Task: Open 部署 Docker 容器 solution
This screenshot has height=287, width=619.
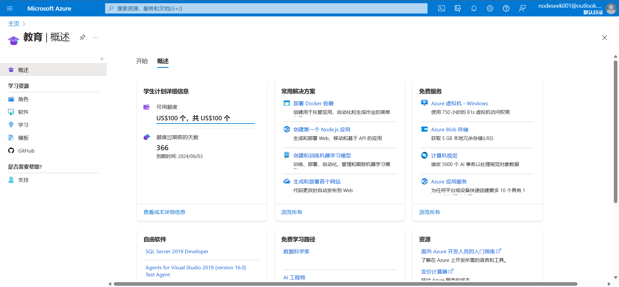Action: click(x=313, y=103)
